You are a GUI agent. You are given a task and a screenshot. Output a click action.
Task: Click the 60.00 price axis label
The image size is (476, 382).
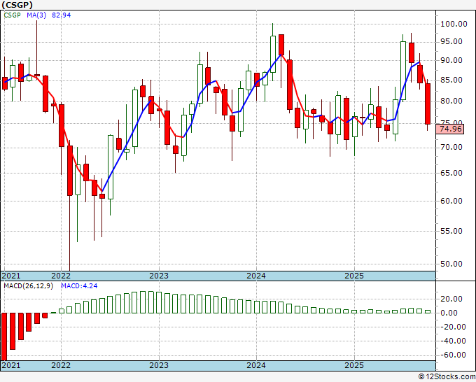click(451, 201)
